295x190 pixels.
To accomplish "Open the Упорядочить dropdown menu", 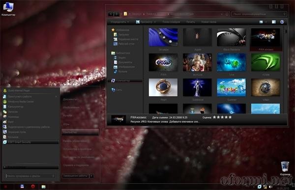I will (x=119, y=22).
